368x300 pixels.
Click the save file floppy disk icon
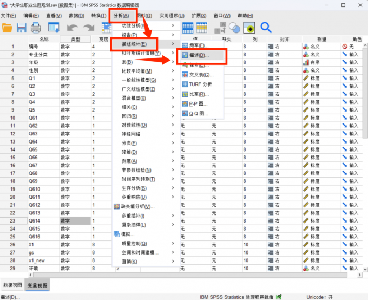pyautogui.click(x=22, y=28)
